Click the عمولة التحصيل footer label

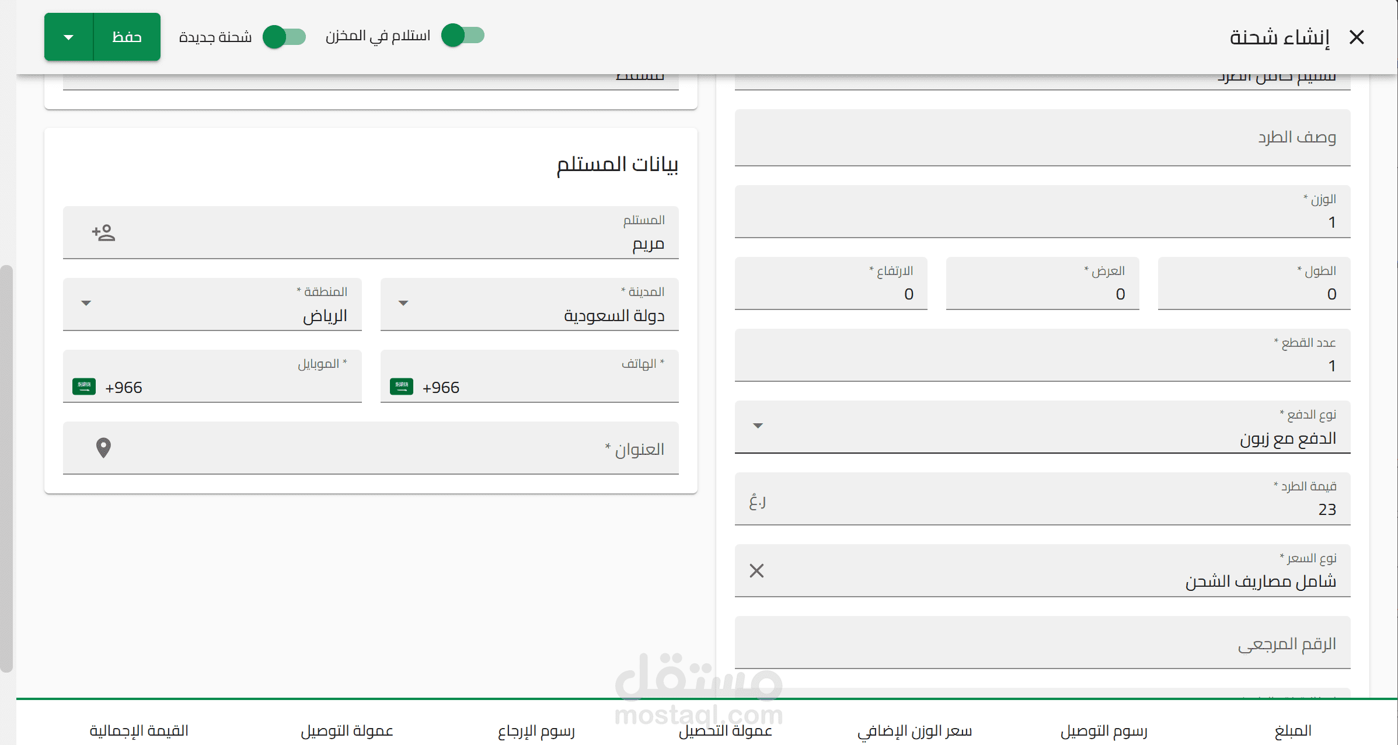(x=726, y=731)
